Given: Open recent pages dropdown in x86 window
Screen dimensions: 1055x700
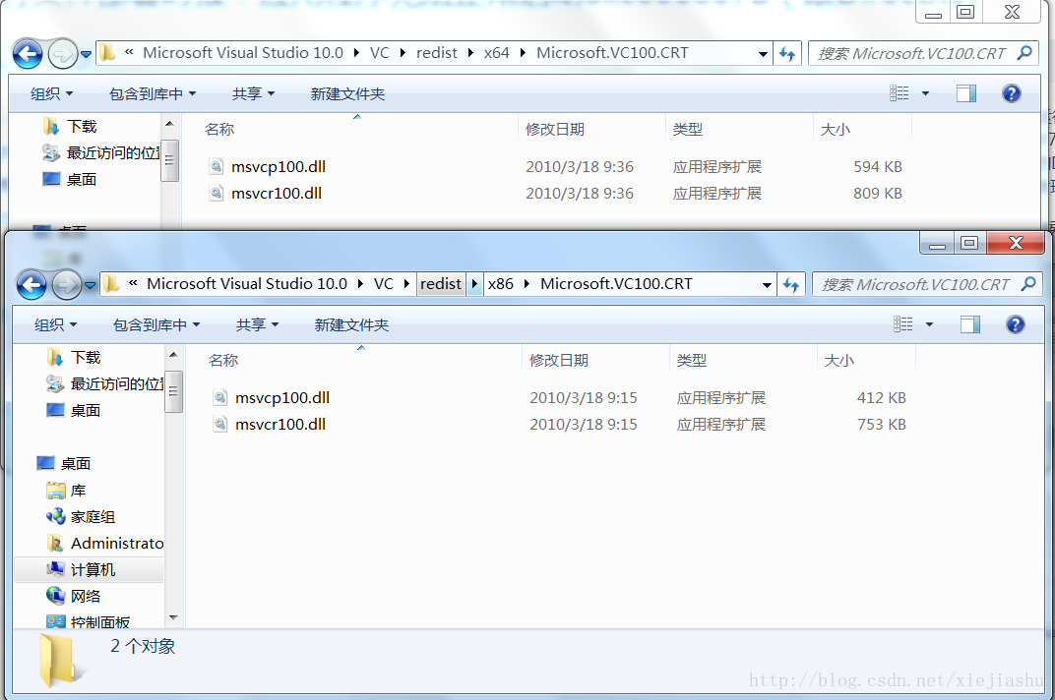Looking at the screenshot, I should point(91,285).
